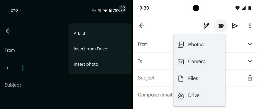Select Attach from the dark menu
Screen dimensions: 258x109
tap(80, 34)
